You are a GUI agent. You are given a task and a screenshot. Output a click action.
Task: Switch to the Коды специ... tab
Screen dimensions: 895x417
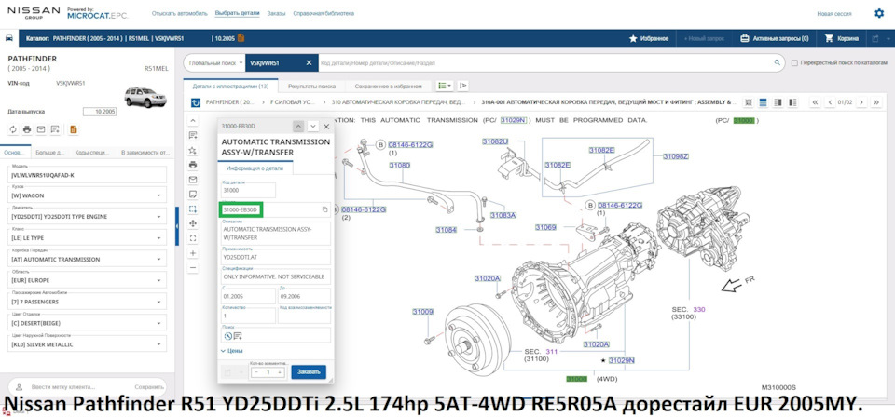[x=91, y=153]
